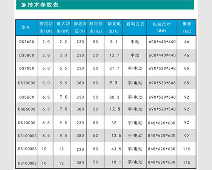Screen dimensions: 212x170
Task: Click the DS7000 model cell
Action: (27, 68)
